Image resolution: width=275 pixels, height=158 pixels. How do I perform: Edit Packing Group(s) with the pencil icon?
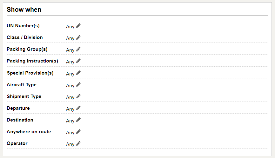tap(78, 49)
